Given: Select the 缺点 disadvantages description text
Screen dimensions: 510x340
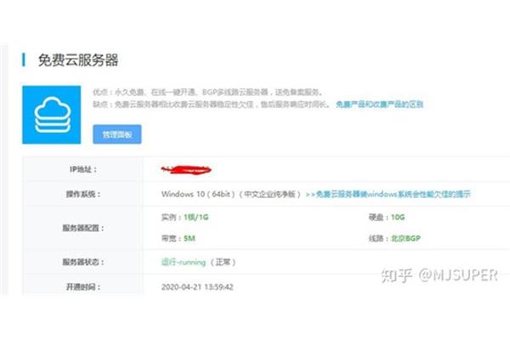Looking at the screenshot, I should [212, 105].
